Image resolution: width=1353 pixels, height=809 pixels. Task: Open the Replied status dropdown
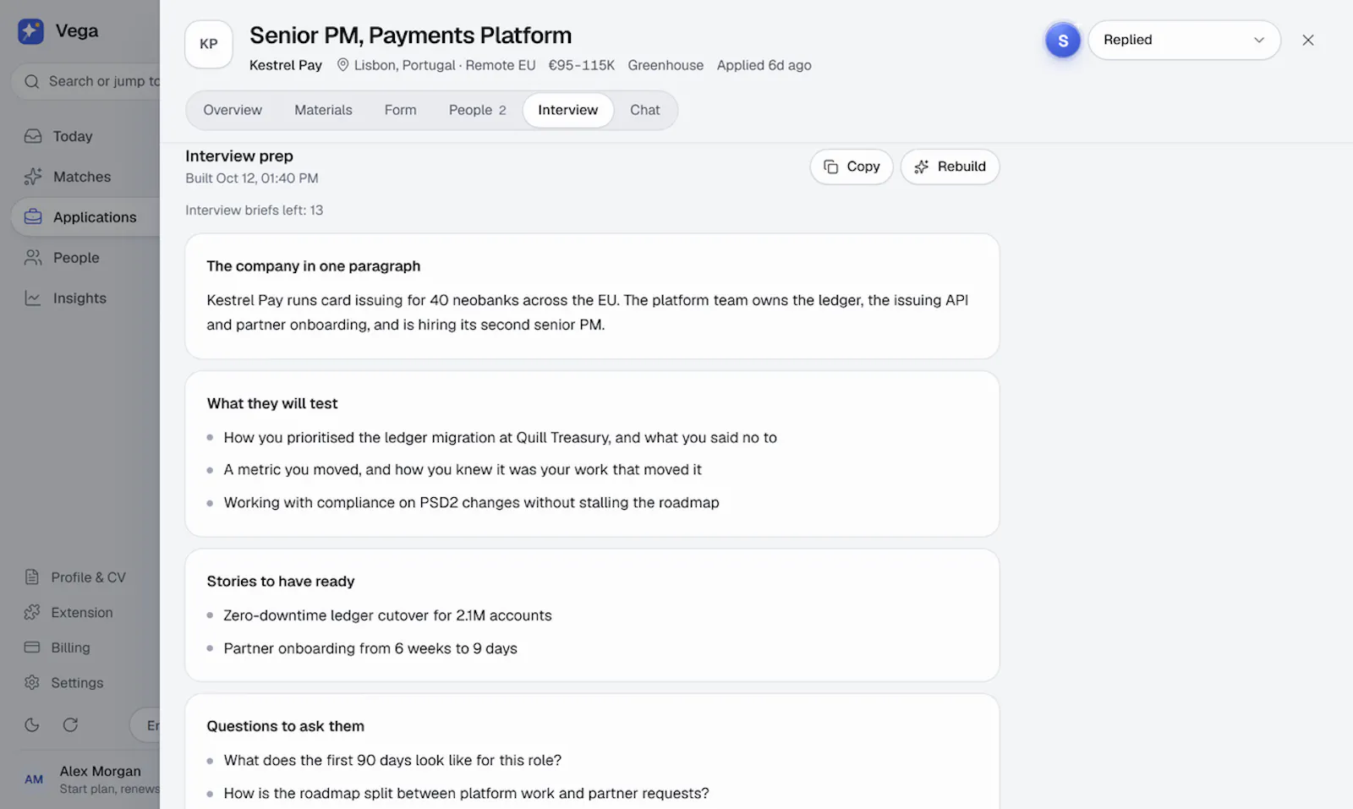1184,40
